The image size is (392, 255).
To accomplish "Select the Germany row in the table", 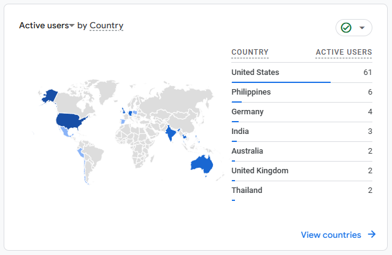I will click(302, 112).
